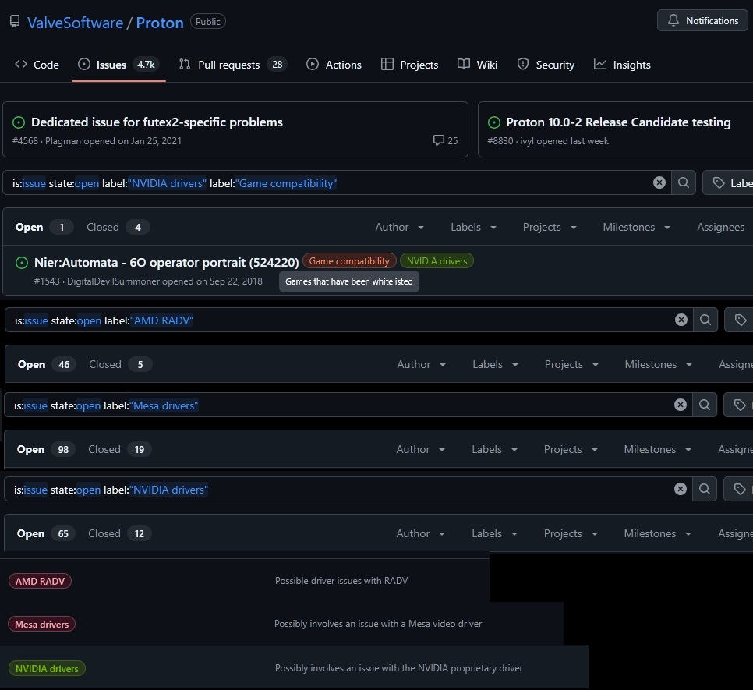
Task: Open the DigitalDevilSummoner author link
Action: click(113, 281)
